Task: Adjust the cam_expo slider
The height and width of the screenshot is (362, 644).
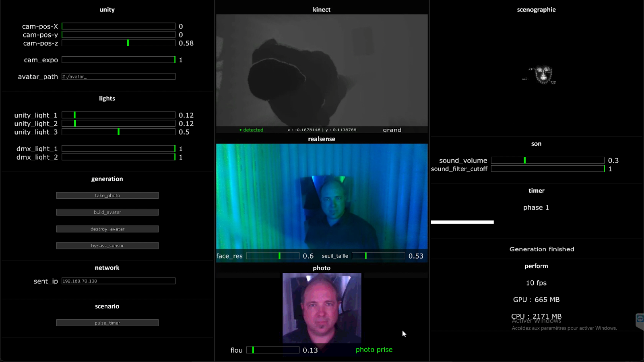Action: click(x=118, y=60)
